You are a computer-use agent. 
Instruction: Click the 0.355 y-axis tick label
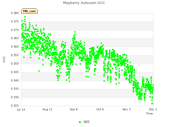[15, 55]
